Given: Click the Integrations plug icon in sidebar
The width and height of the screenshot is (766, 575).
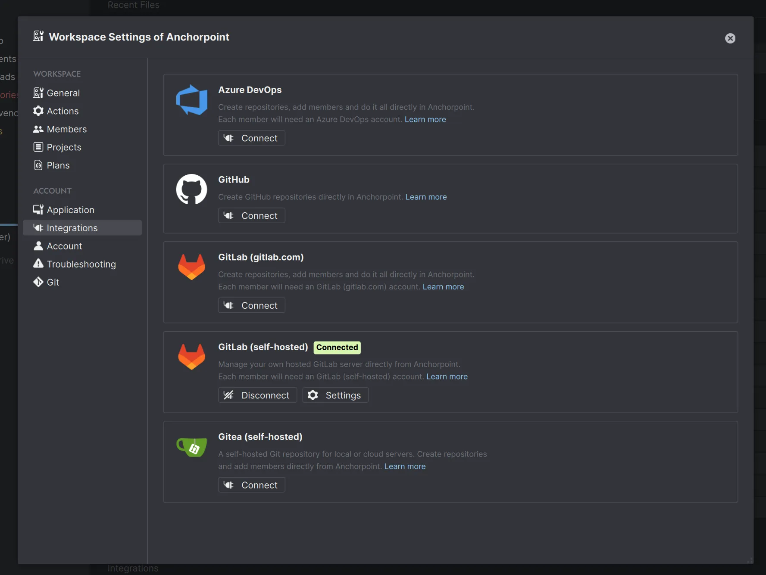Looking at the screenshot, I should 38,228.
